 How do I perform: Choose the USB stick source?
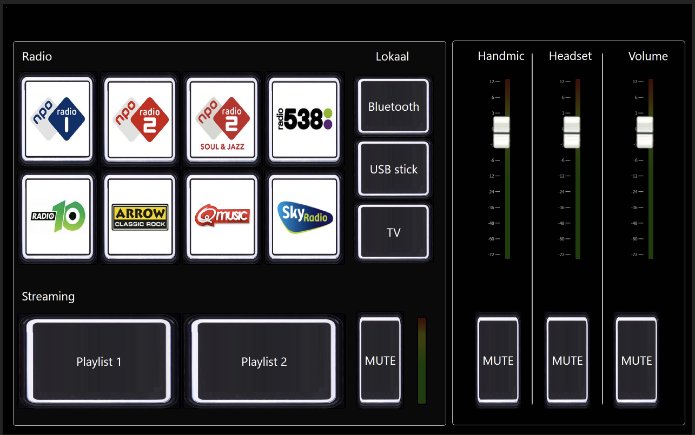coord(394,169)
